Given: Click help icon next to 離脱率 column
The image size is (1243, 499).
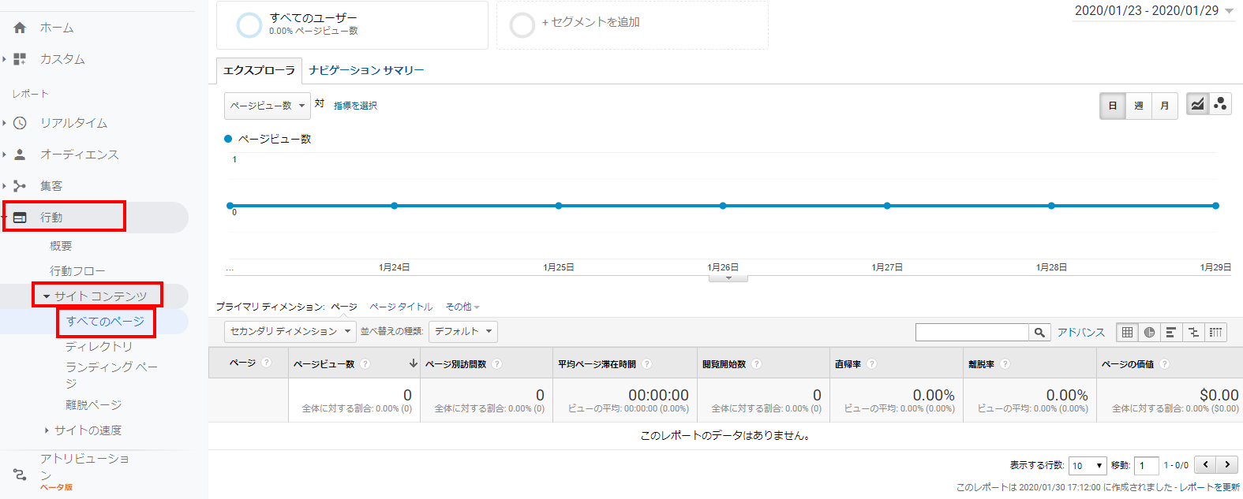Looking at the screenshot, I should tap(1005, 364).
